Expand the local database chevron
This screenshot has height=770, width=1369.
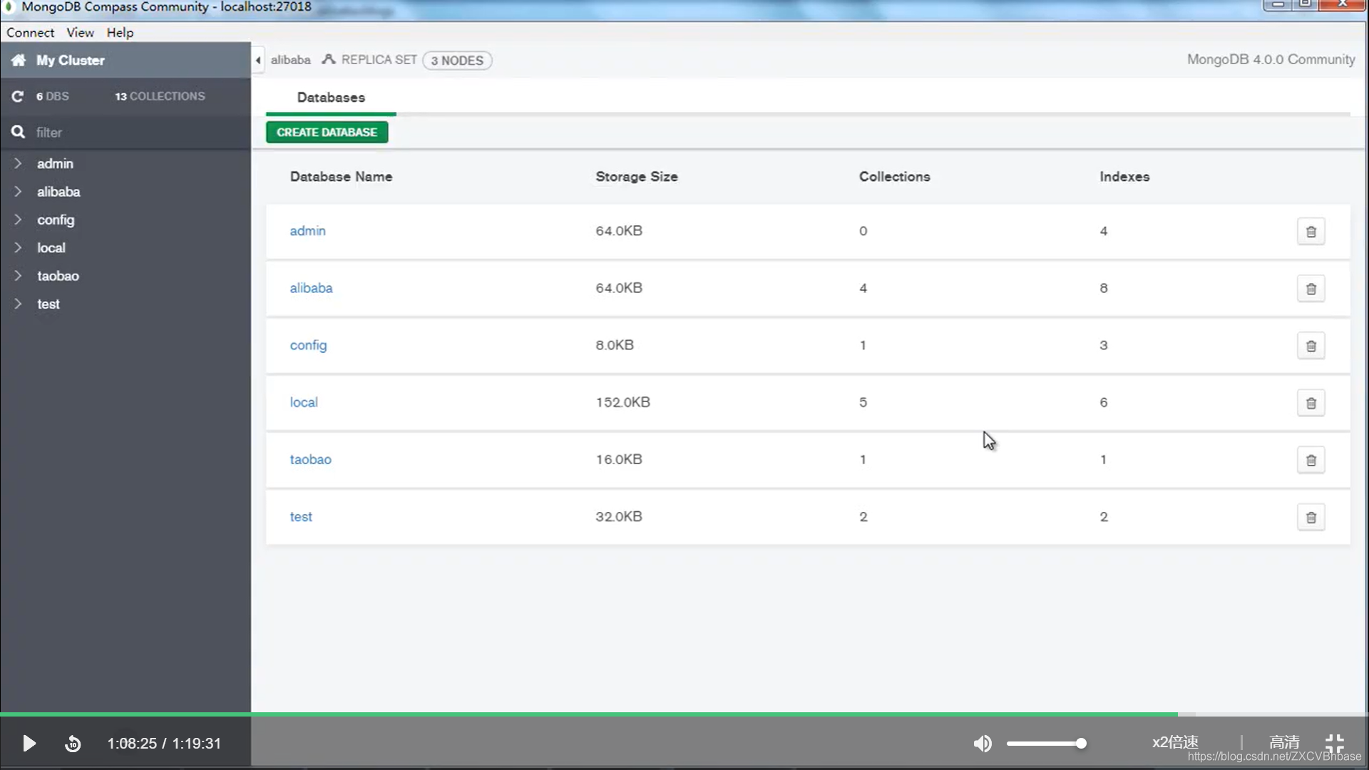point(18,247)
